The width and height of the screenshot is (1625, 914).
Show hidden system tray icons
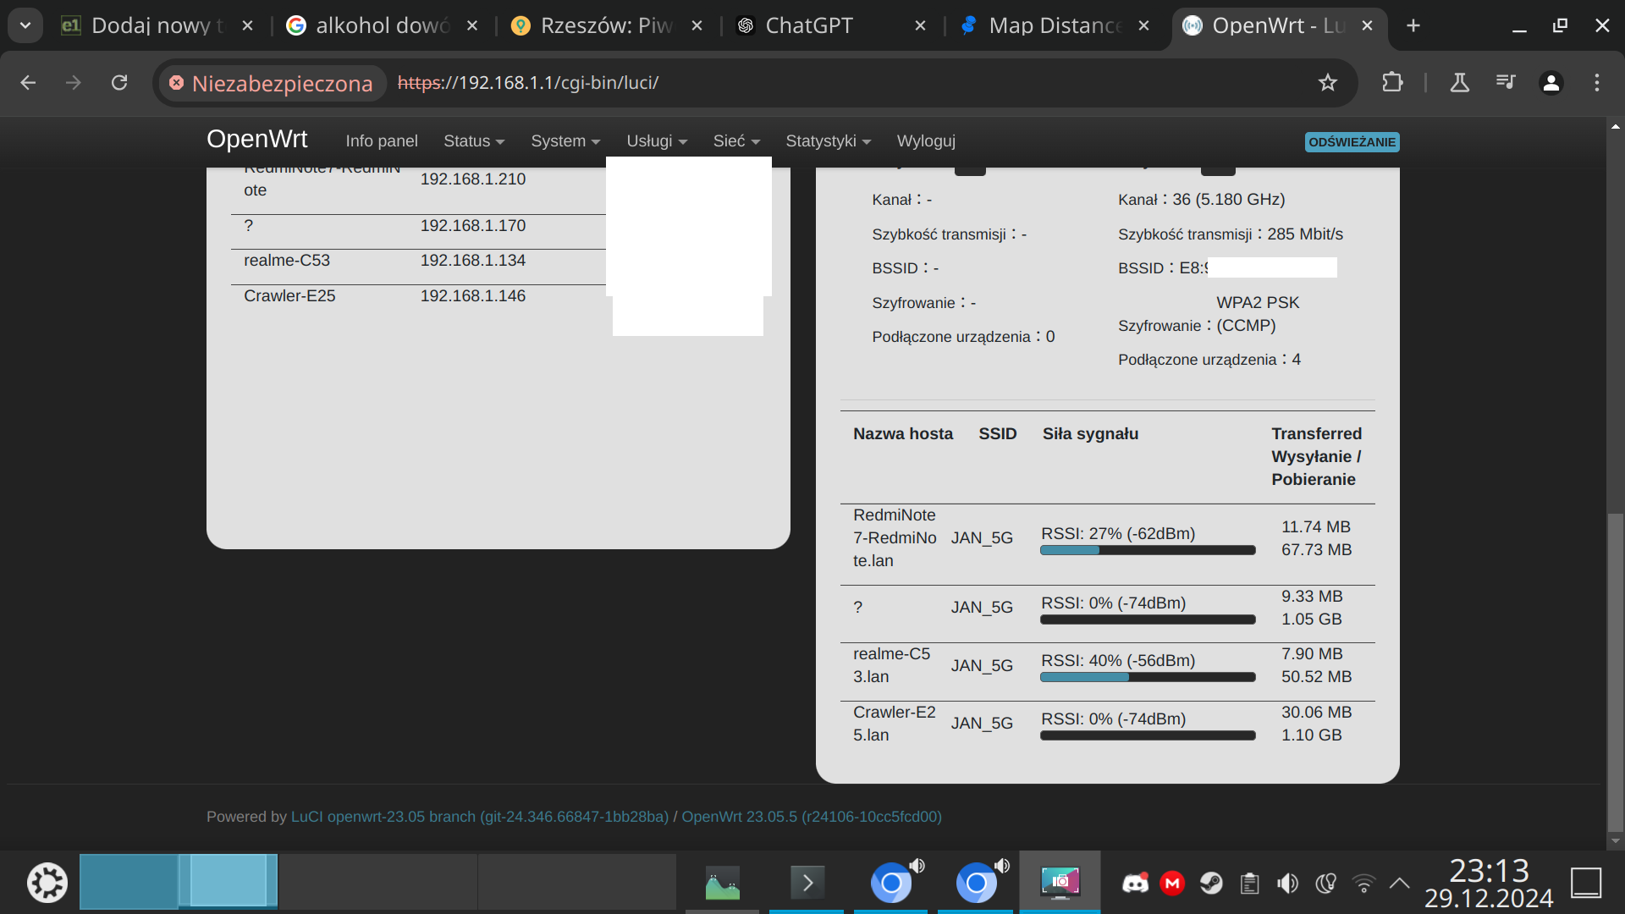(1400, 884)
